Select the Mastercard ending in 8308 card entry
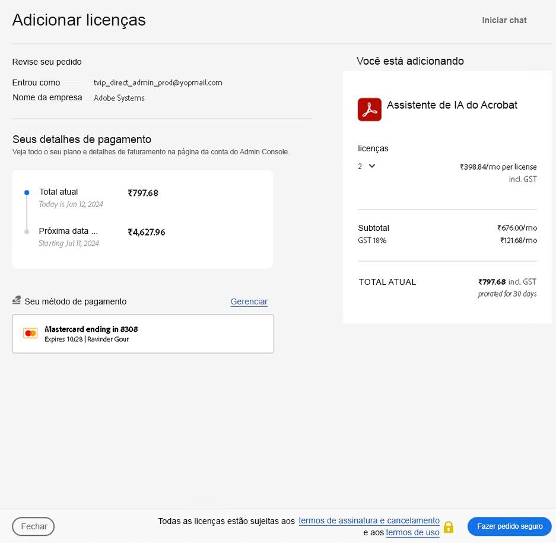556x543 pixels. 142,333
